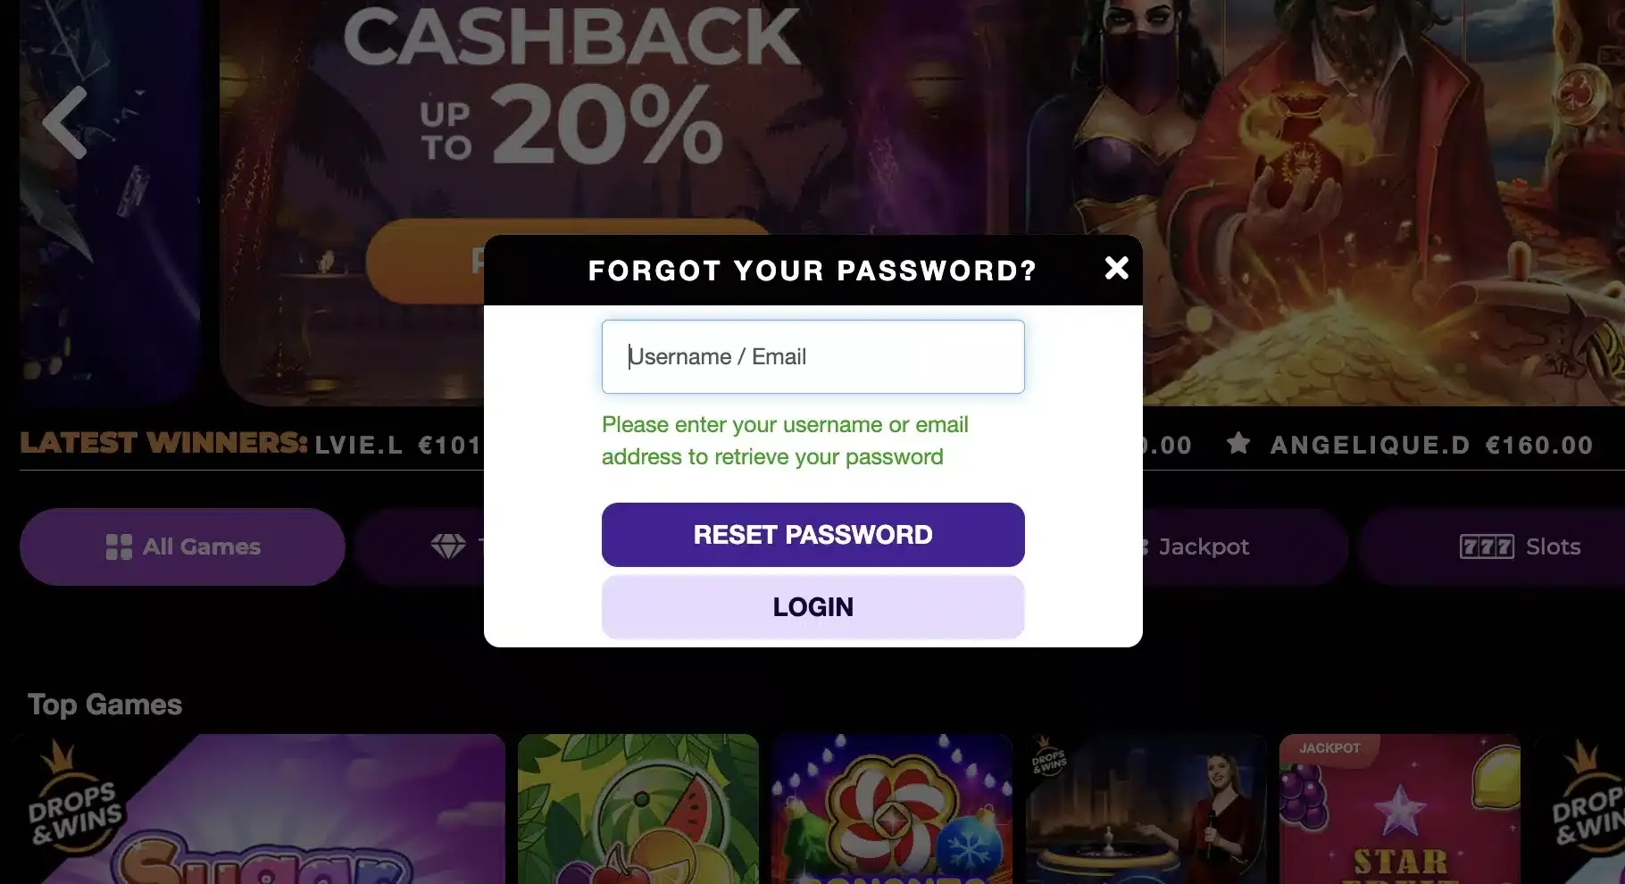The width and height of the screenshot is (1625, 884).
Task: Close the Forgot Your Password dialog
Action: pyautogui.click(x=1116, y=268)
